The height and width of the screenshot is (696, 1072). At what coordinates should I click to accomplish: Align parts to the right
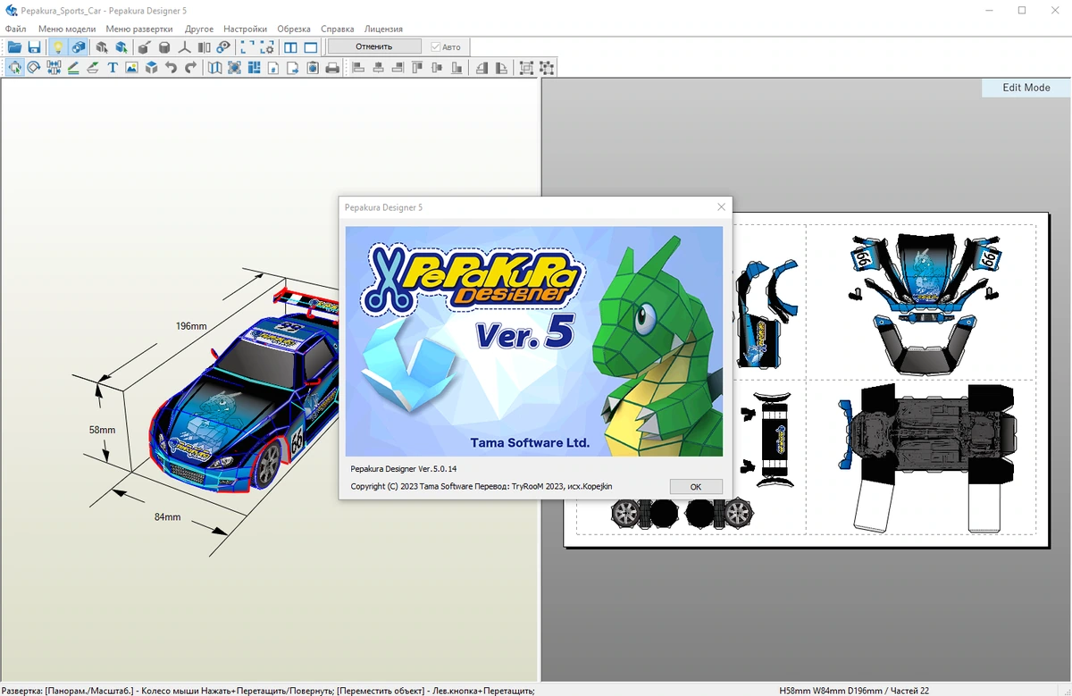point(398,67)
